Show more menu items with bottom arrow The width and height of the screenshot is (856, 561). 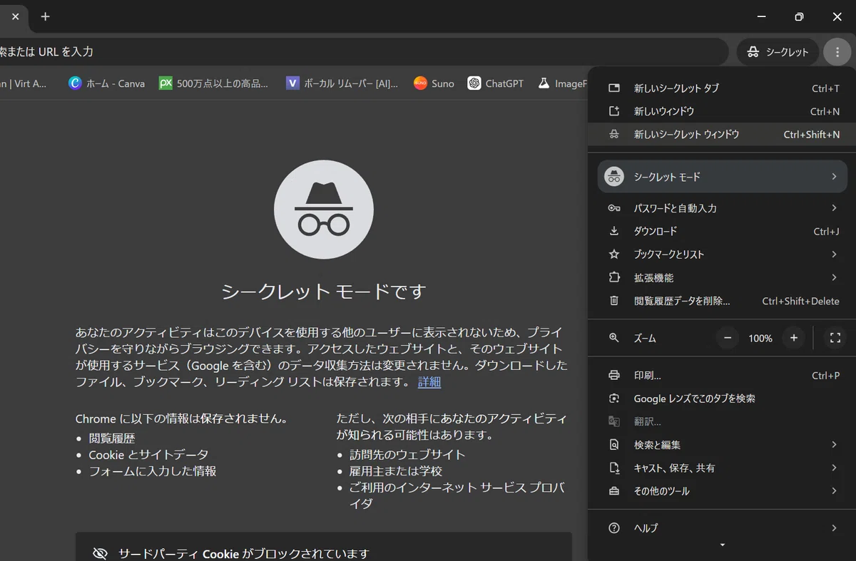[x=722, y=545]
